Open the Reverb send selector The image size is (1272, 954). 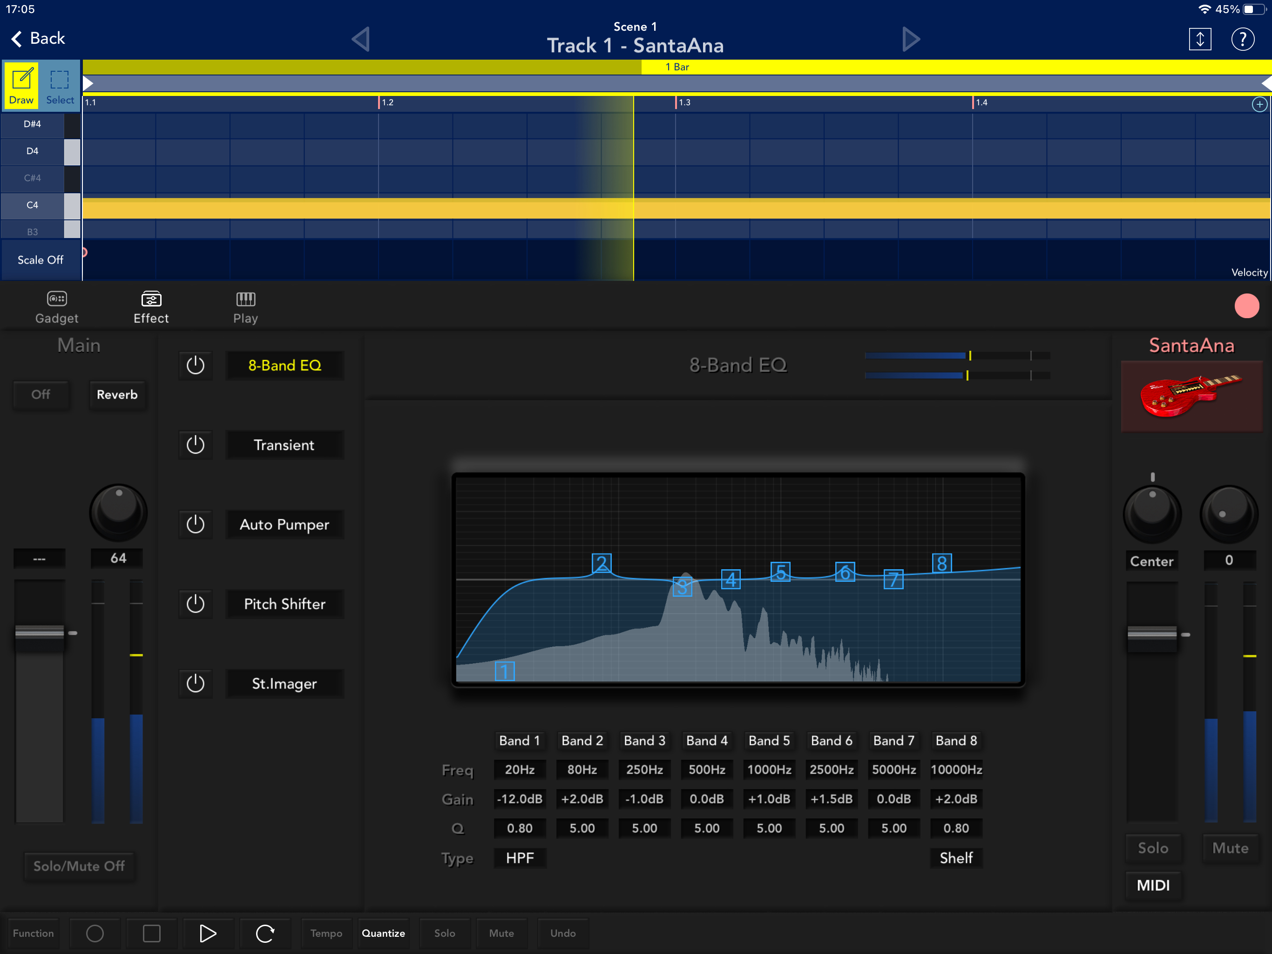click(117, 395)
